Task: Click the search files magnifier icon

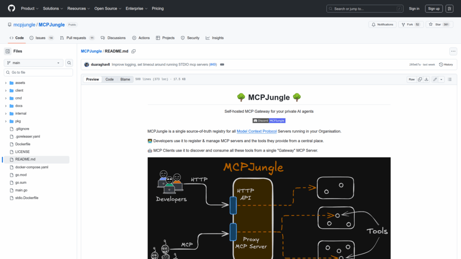Action: coord(69,63)
